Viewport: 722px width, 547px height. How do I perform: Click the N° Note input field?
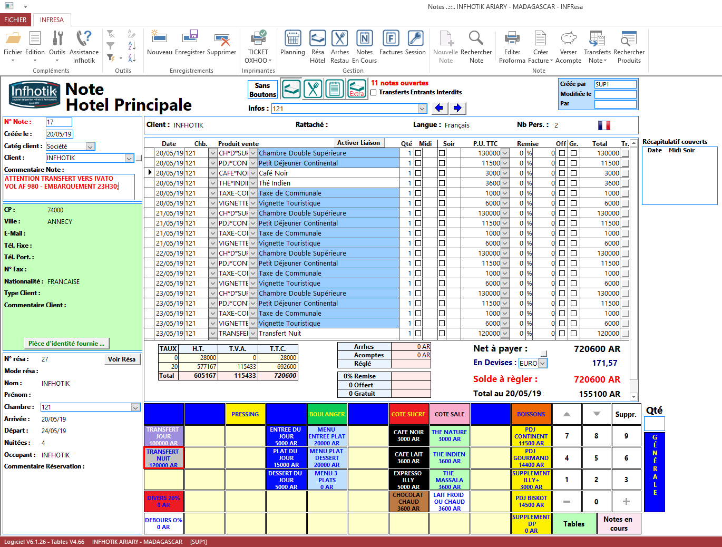pyautogui.click(x=58, y=122)
